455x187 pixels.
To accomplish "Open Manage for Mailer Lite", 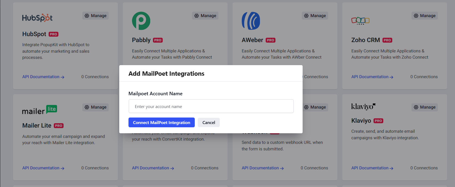I will point(95,107).
